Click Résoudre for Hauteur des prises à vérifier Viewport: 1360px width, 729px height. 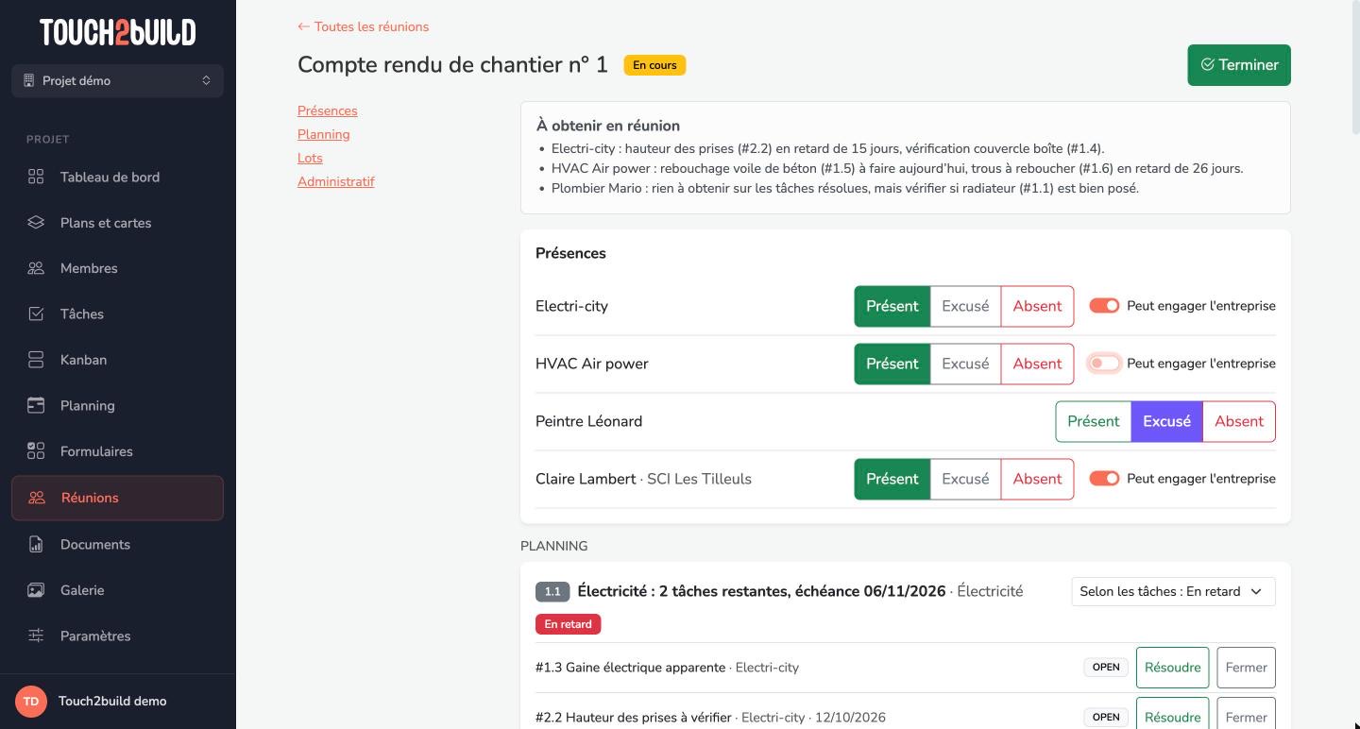coord(1172,715)
